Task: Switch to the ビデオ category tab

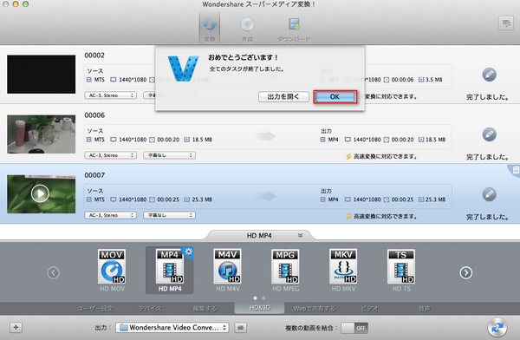Action: (x=369, y=309)
